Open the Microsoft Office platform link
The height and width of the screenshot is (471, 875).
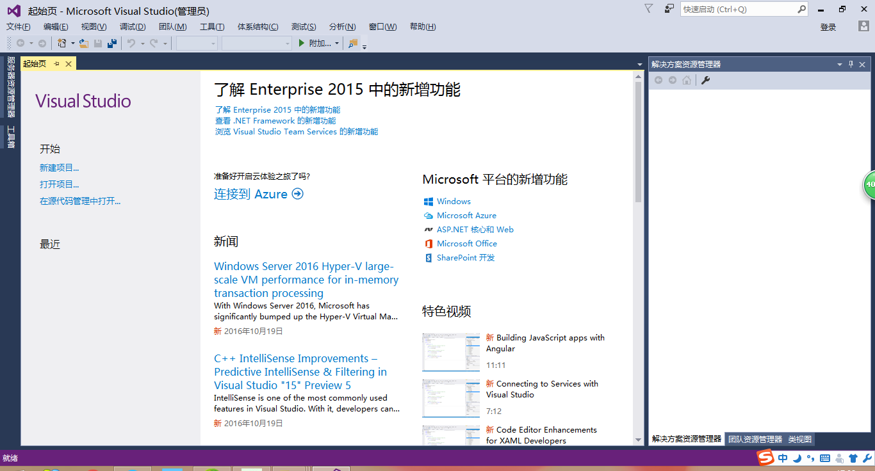click(467, 243)
